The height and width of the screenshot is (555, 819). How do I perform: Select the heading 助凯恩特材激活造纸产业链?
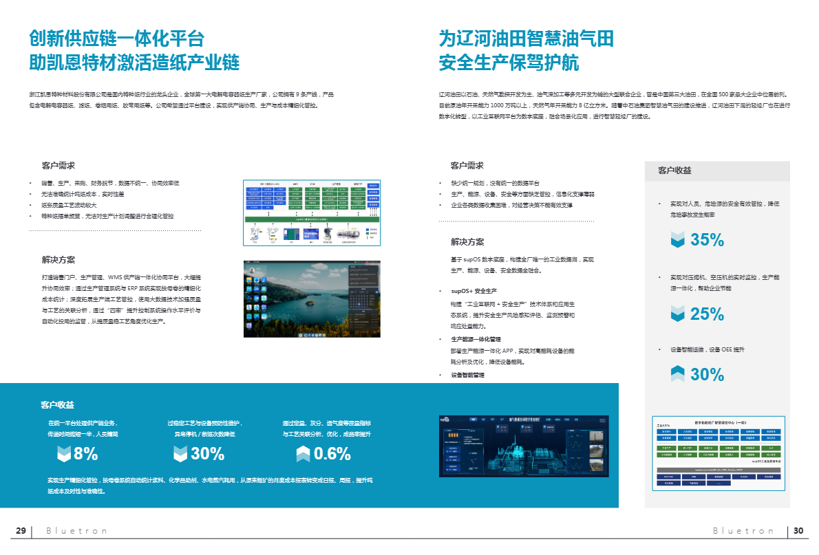134,62
